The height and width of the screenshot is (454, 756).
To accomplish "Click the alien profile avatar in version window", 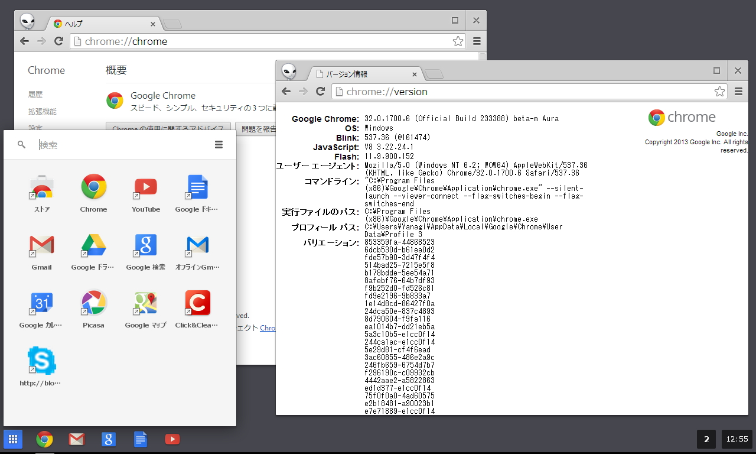I will (289, 72).
